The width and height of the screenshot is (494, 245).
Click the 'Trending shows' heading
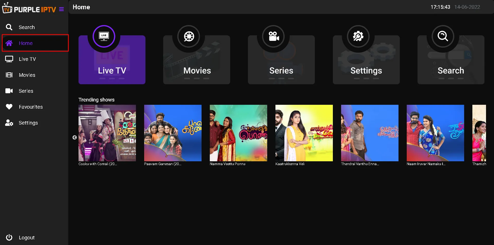(97, 100)
